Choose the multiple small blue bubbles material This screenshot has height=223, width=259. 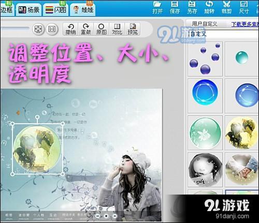[205, 59]
